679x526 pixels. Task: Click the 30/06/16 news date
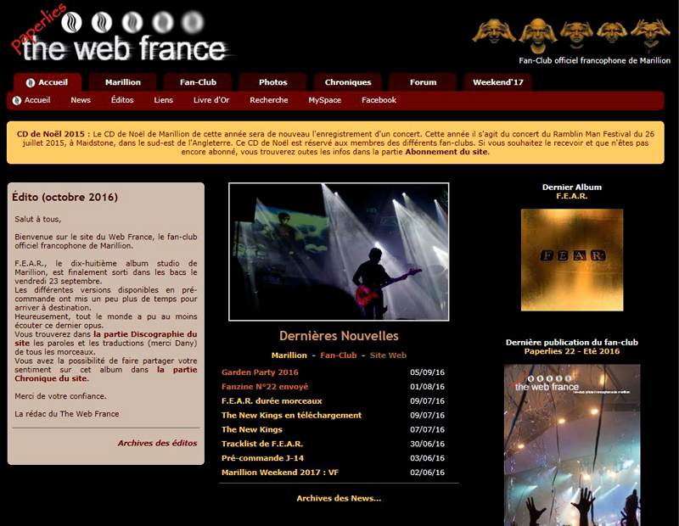(x=427, y=444)
